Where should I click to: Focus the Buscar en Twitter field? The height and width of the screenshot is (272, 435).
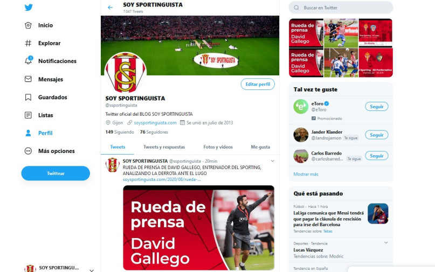coord(341,8)
